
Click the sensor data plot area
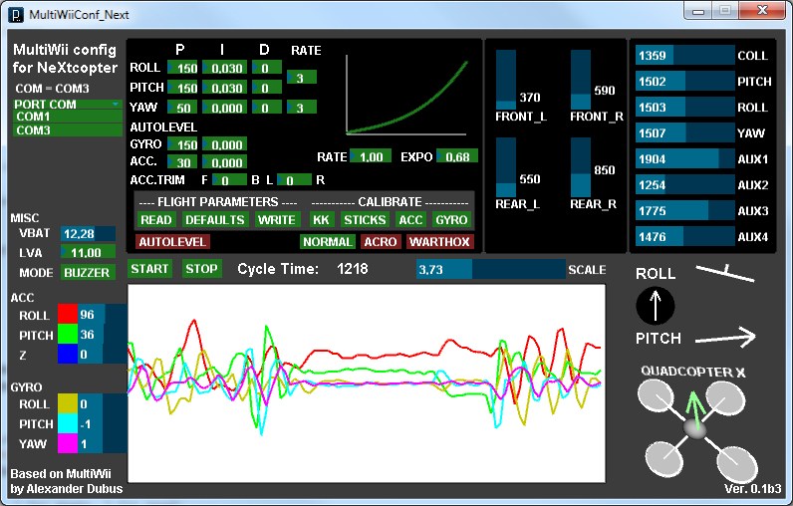(x=367, y=383)
